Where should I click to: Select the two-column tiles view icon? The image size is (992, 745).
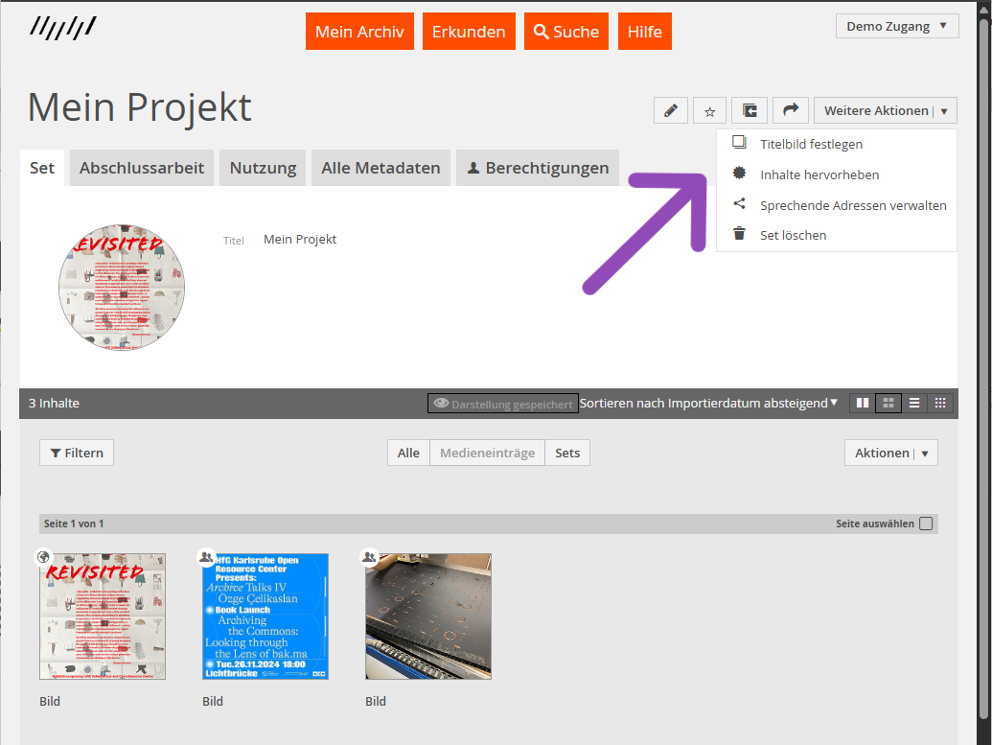click(863, 403)
